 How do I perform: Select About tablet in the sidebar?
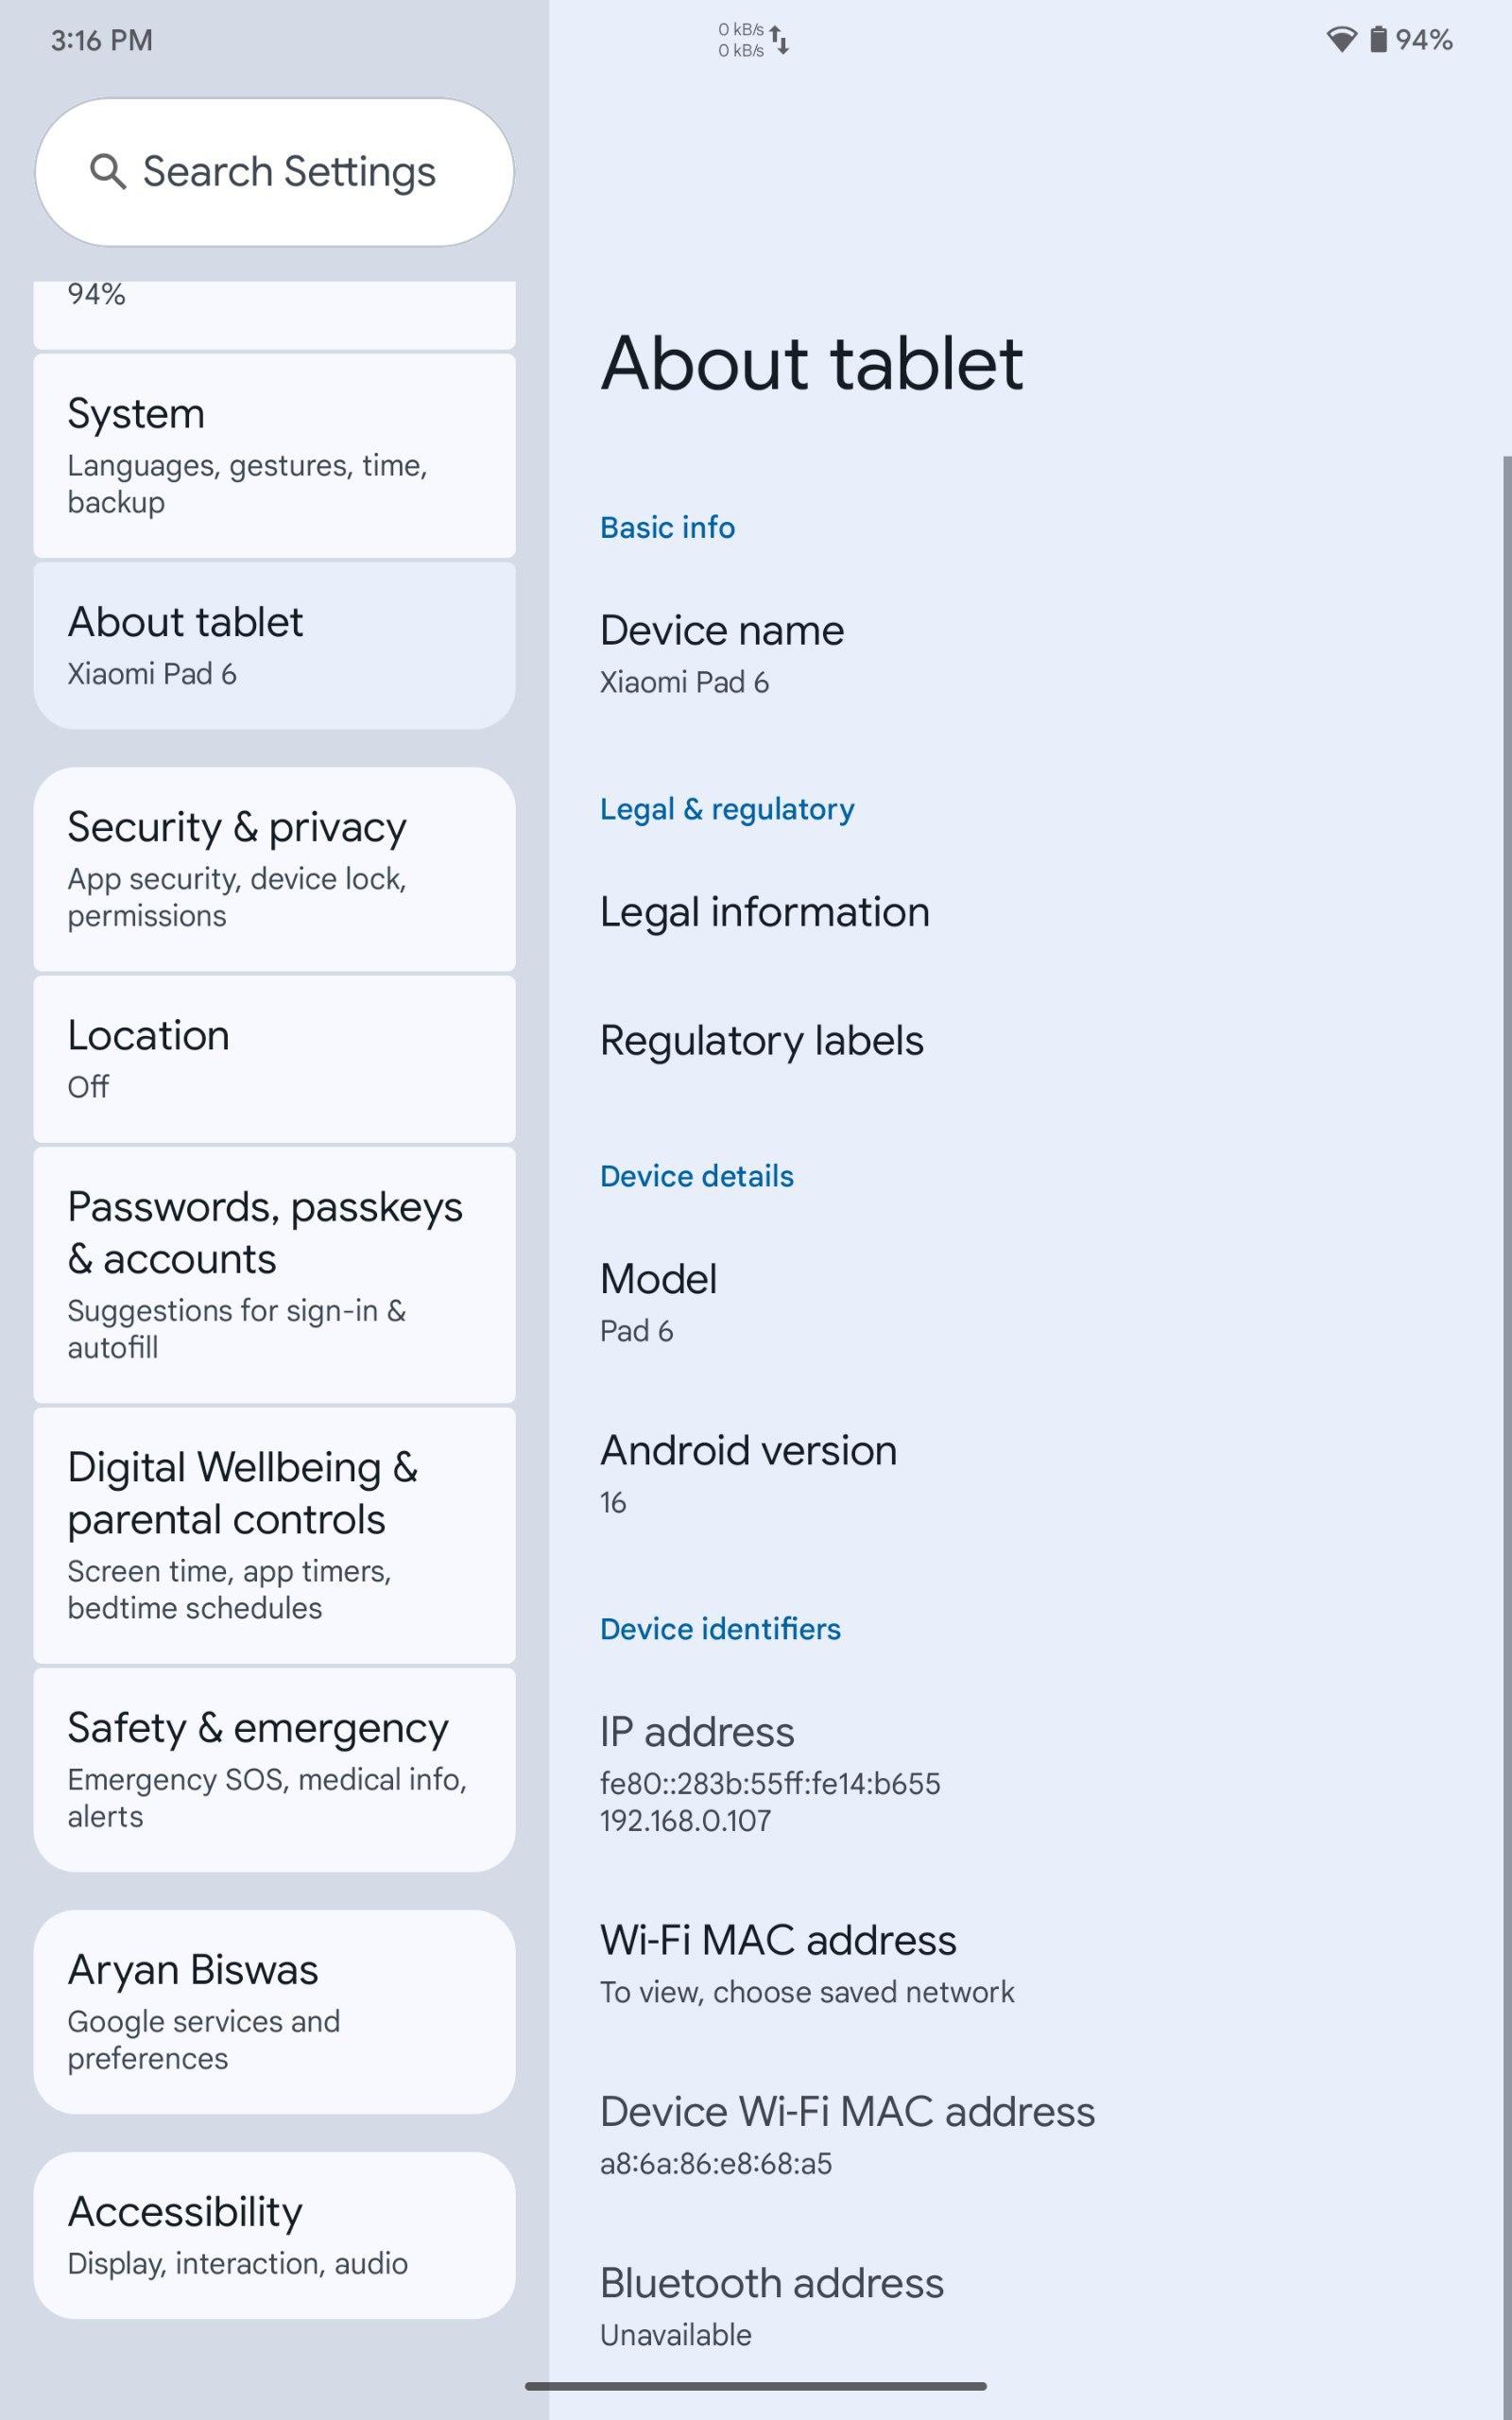(274, 645)
